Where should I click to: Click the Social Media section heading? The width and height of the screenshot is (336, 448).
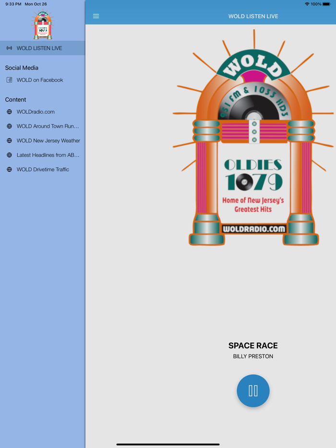22,68
